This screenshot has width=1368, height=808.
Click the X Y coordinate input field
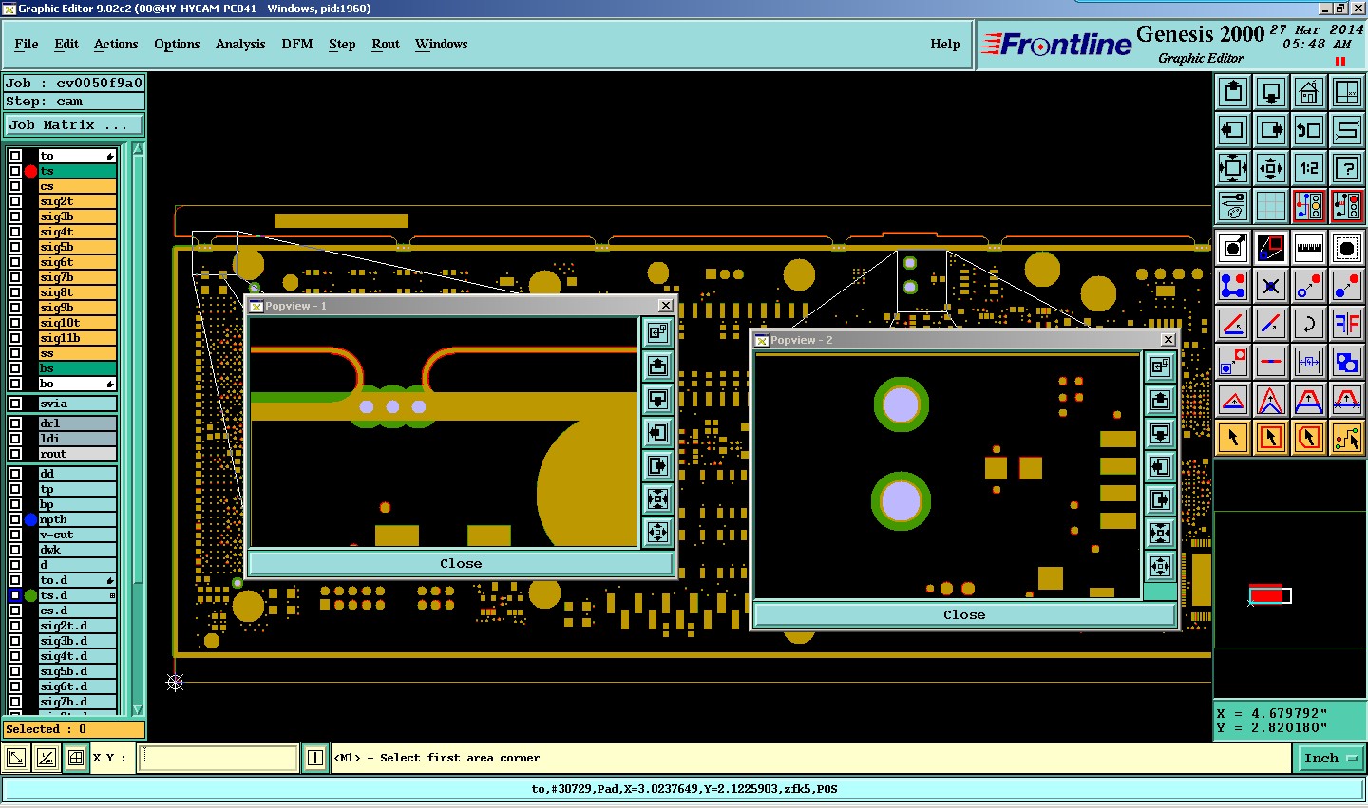click(218, 758)
